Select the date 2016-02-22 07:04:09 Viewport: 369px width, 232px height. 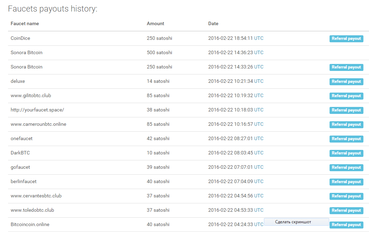(230, 182)
